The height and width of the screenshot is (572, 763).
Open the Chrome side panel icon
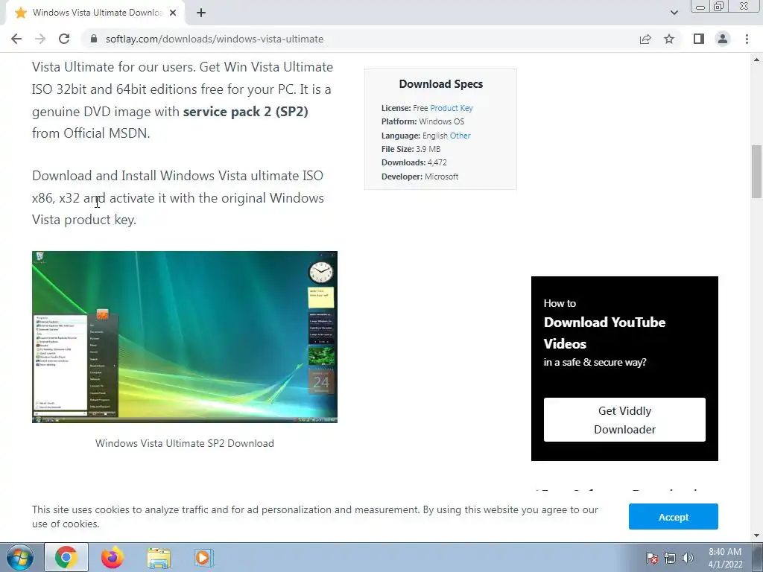699,39
